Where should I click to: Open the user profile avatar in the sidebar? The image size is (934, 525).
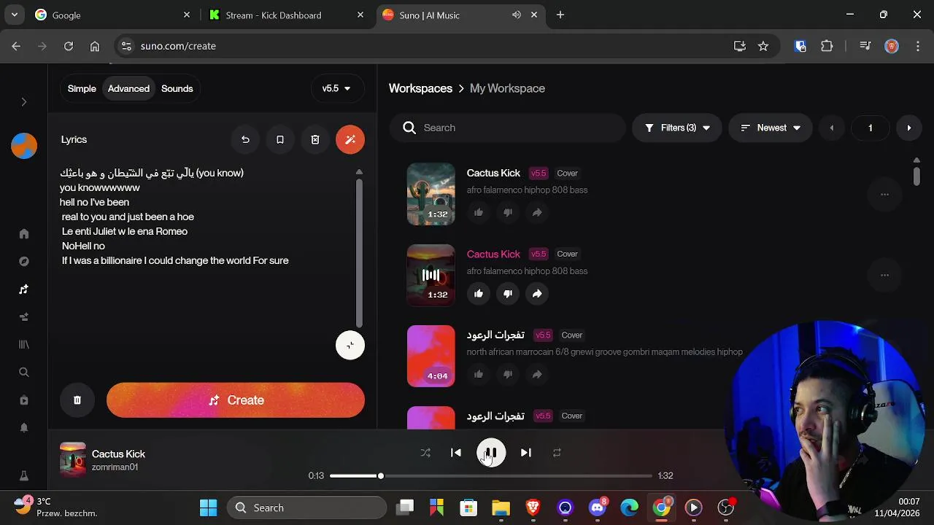[24, 146]
